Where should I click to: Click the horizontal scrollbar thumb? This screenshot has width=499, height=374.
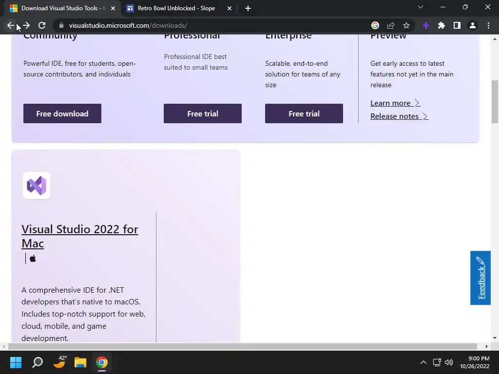coord(243,346)
